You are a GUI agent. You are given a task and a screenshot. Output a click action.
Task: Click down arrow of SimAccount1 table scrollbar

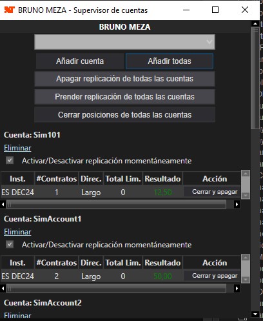coord(246,280)
